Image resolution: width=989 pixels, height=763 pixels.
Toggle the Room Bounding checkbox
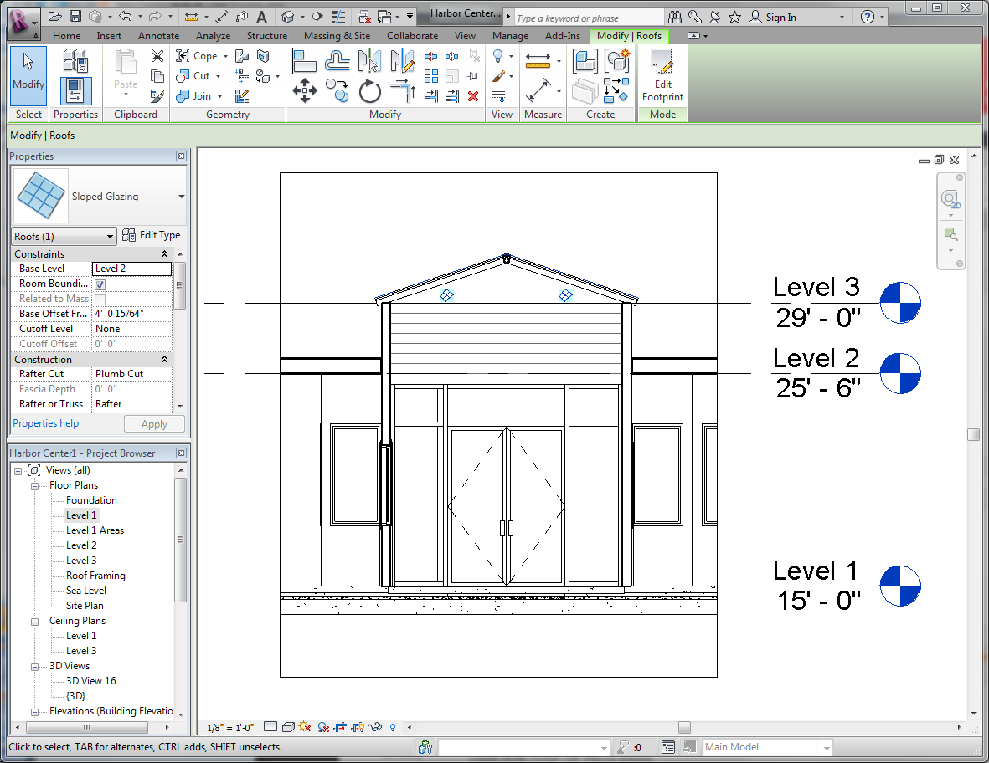point(100,284)
